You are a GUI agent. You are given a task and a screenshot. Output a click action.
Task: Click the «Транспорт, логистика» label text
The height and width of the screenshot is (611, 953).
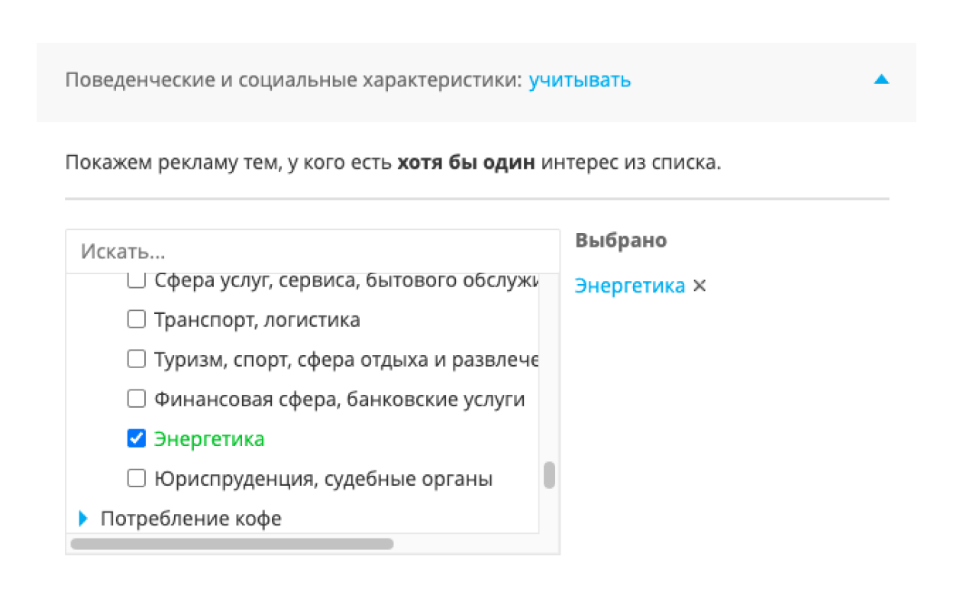257,320
